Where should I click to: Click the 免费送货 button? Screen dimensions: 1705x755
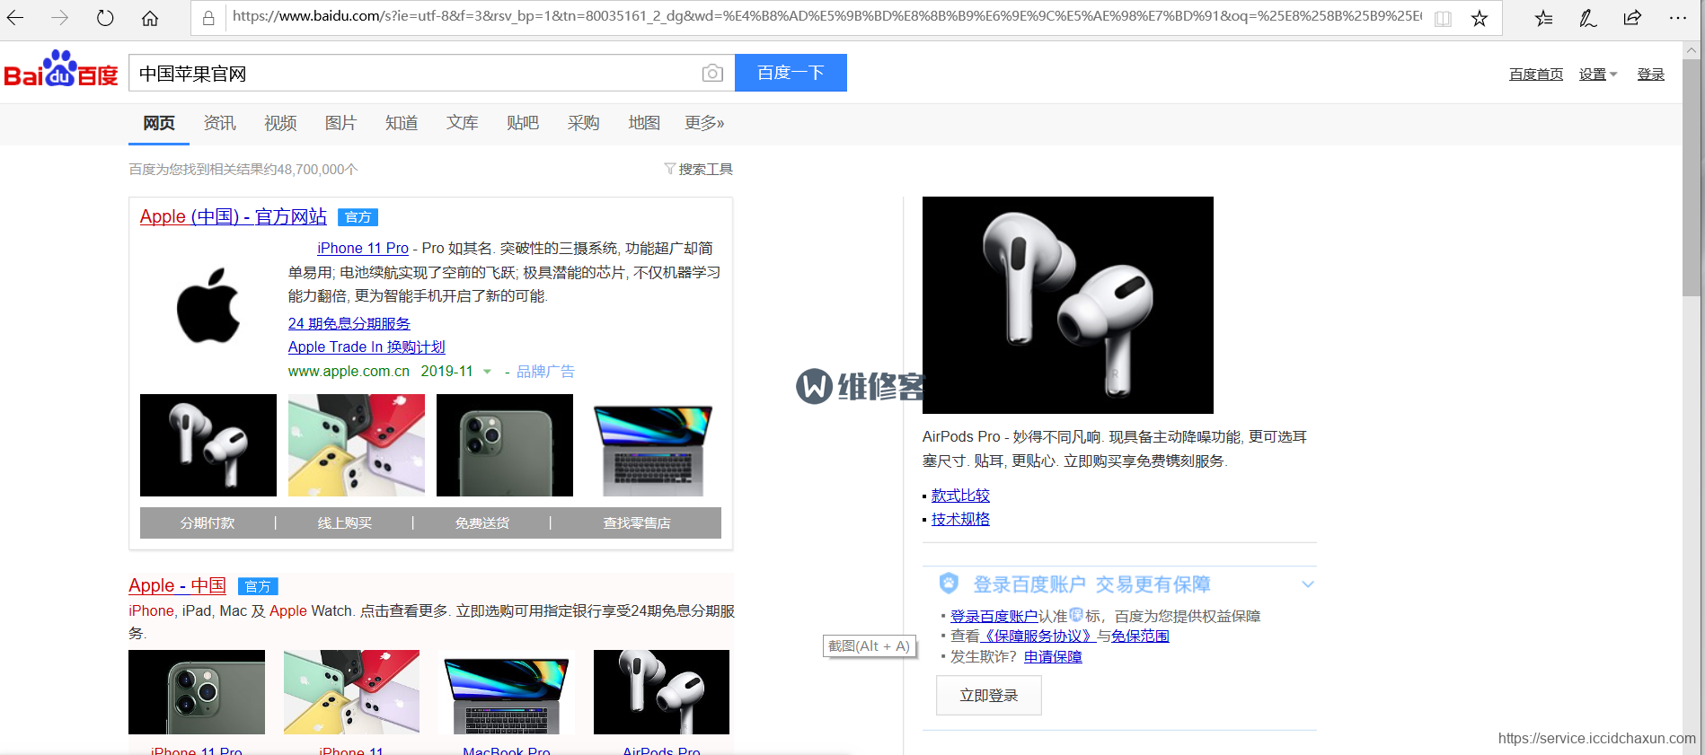481,522
